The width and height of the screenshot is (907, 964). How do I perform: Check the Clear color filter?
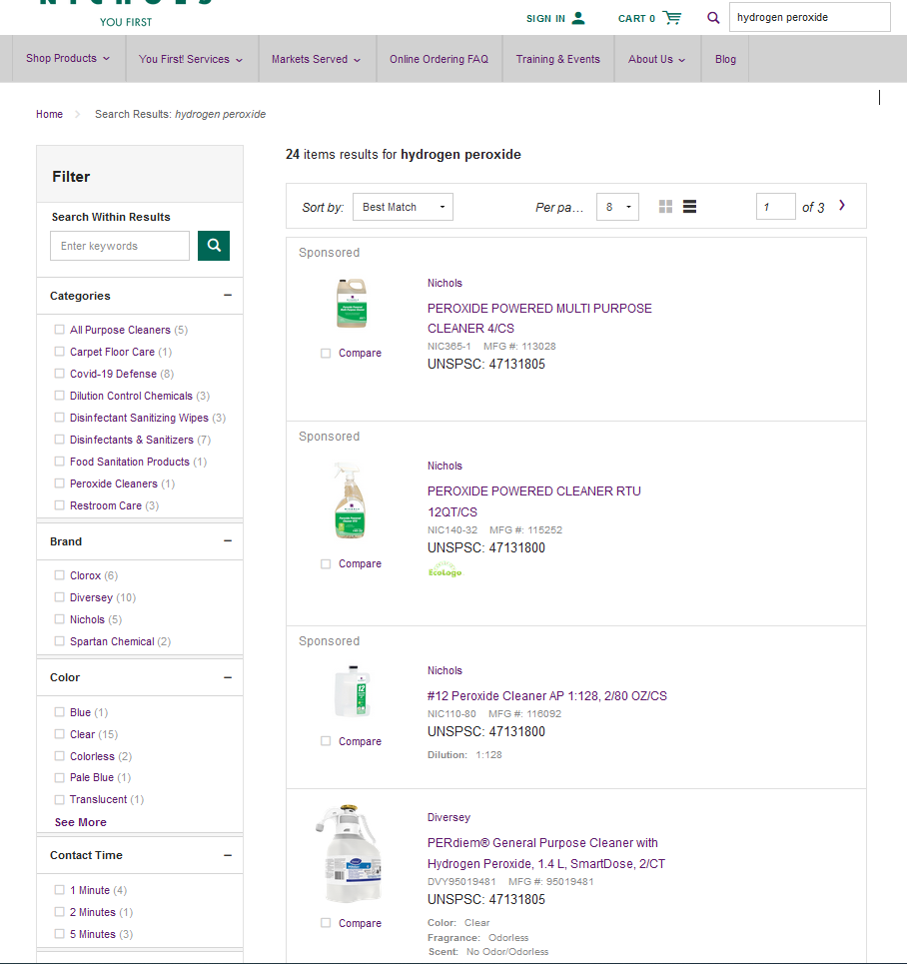(60, 734)
